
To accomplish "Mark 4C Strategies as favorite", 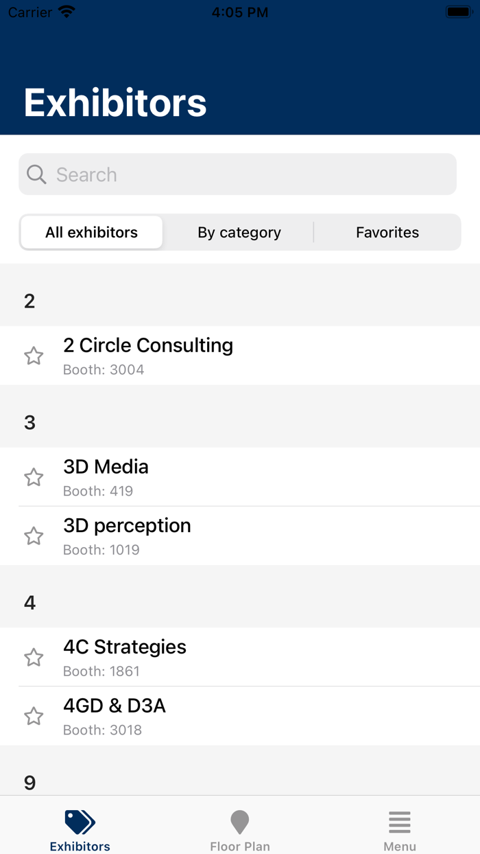I will click(34, 658).
